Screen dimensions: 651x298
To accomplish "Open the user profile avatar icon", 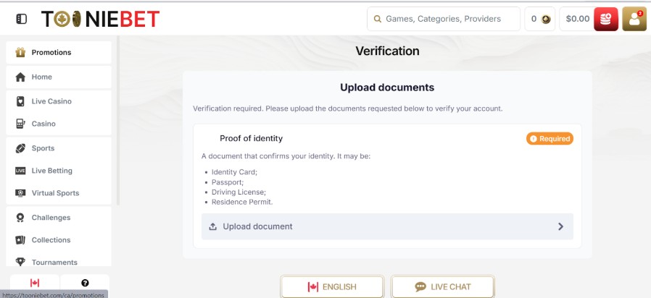I will tap(634, 19).
